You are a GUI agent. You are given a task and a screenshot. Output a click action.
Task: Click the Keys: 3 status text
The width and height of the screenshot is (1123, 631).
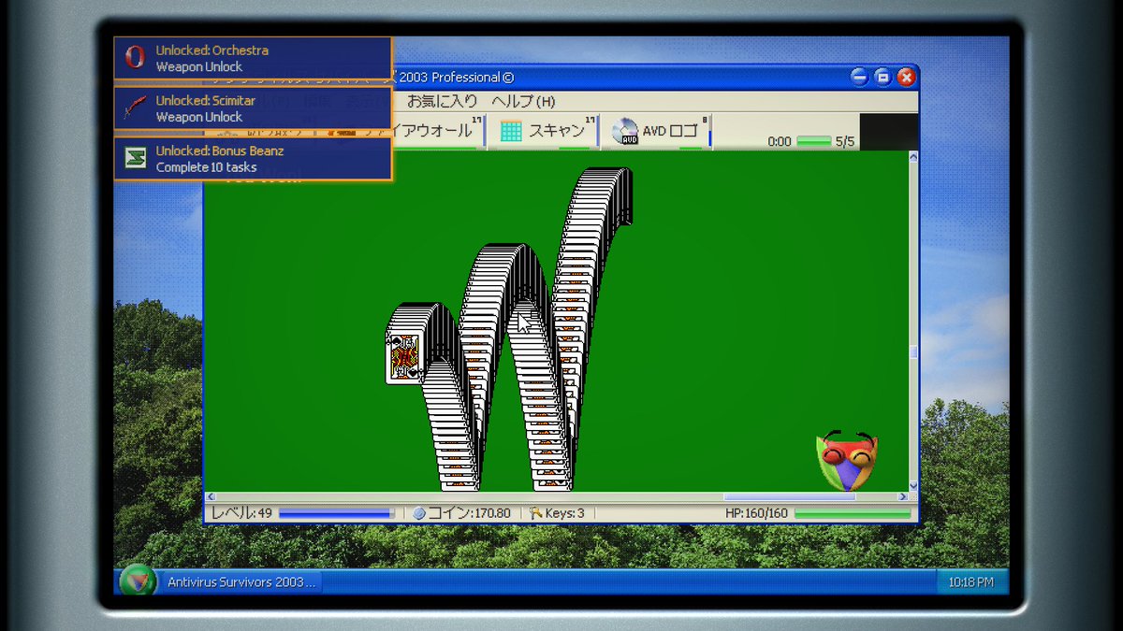tap(564, 513)
